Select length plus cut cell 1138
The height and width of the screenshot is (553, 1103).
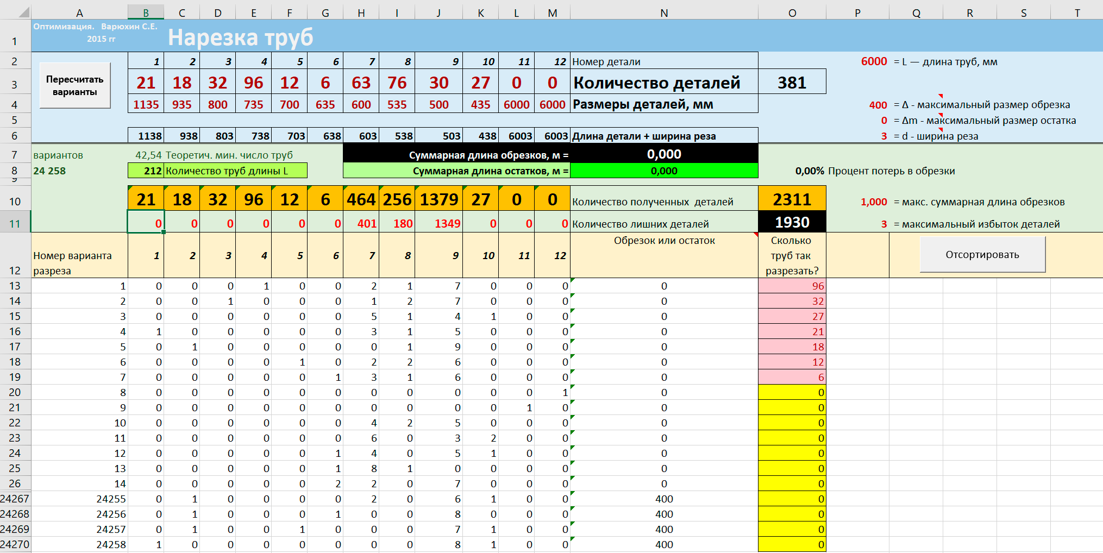pos(146,136)
